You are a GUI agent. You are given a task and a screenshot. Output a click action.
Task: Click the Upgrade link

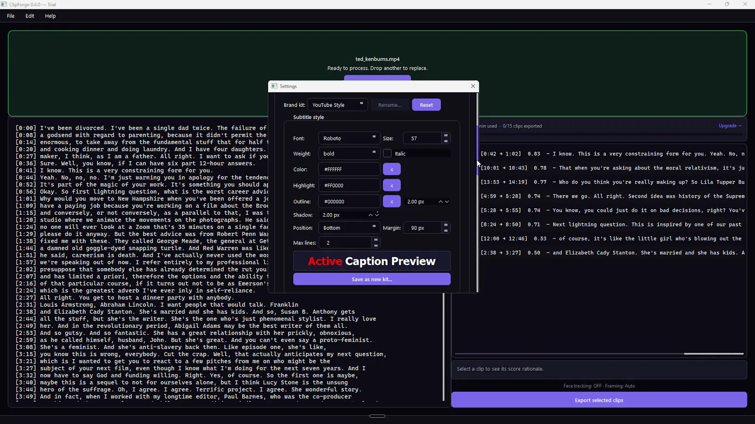click(x=730, y=126)
